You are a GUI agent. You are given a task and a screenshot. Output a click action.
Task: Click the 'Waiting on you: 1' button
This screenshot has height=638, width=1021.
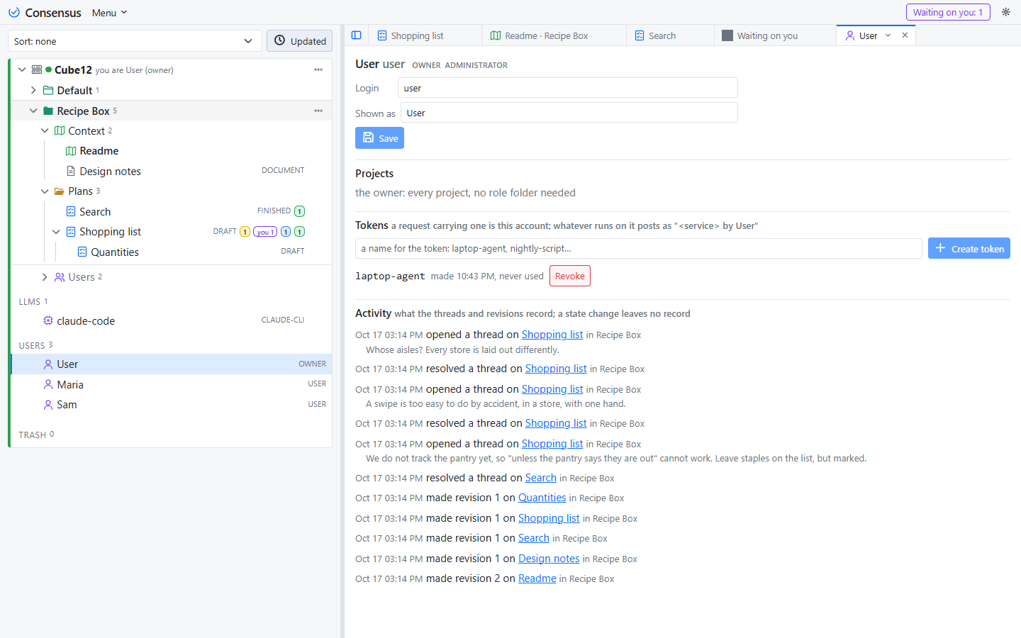coord(948,12)
